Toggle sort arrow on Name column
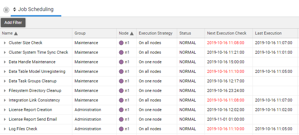The image size is (299, 135). [x=16, y=33]
